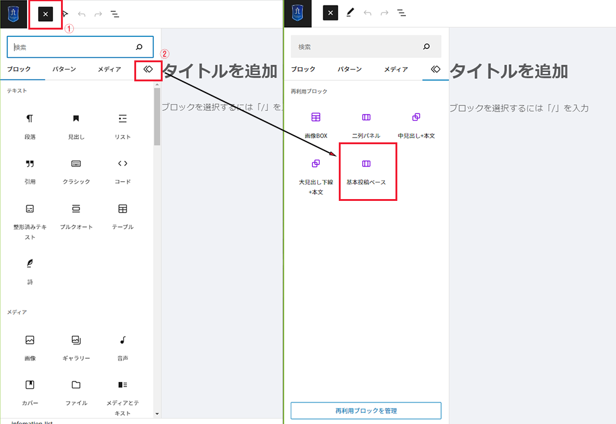Undo last change in right editor

pos(367,13)
